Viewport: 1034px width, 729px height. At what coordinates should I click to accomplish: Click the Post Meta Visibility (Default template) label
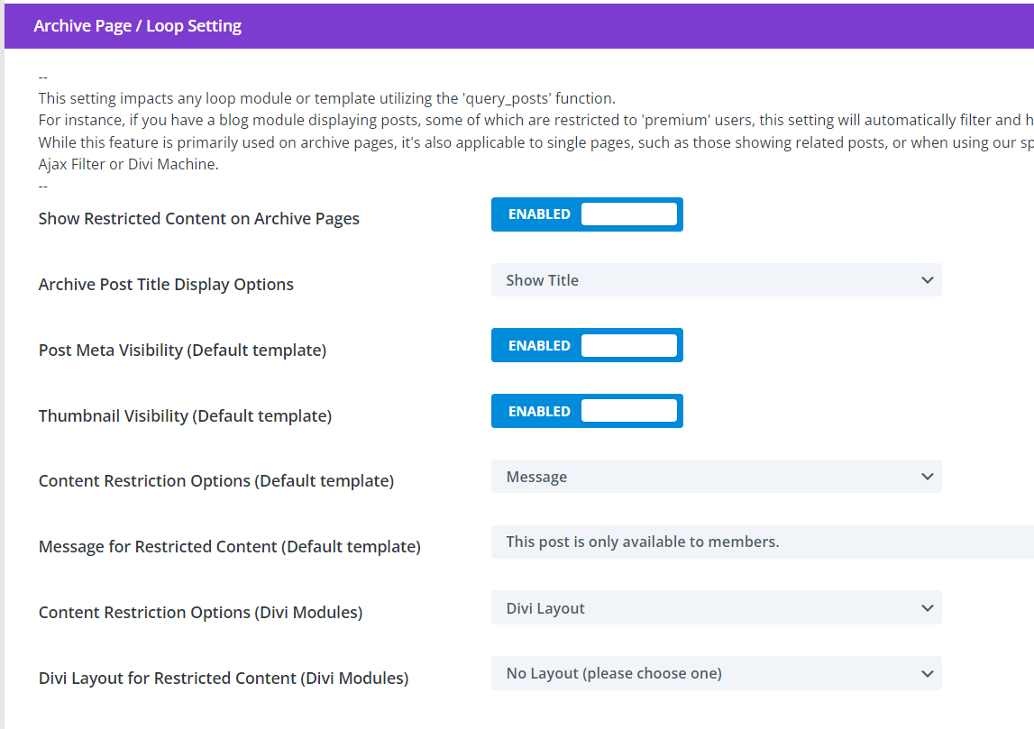click(x=182, y=351)
